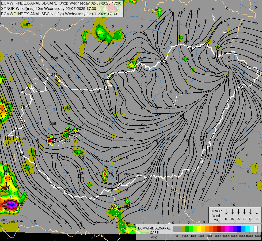Click the map value 206
This screenshot has height=241, width=262.
[68, 108]
